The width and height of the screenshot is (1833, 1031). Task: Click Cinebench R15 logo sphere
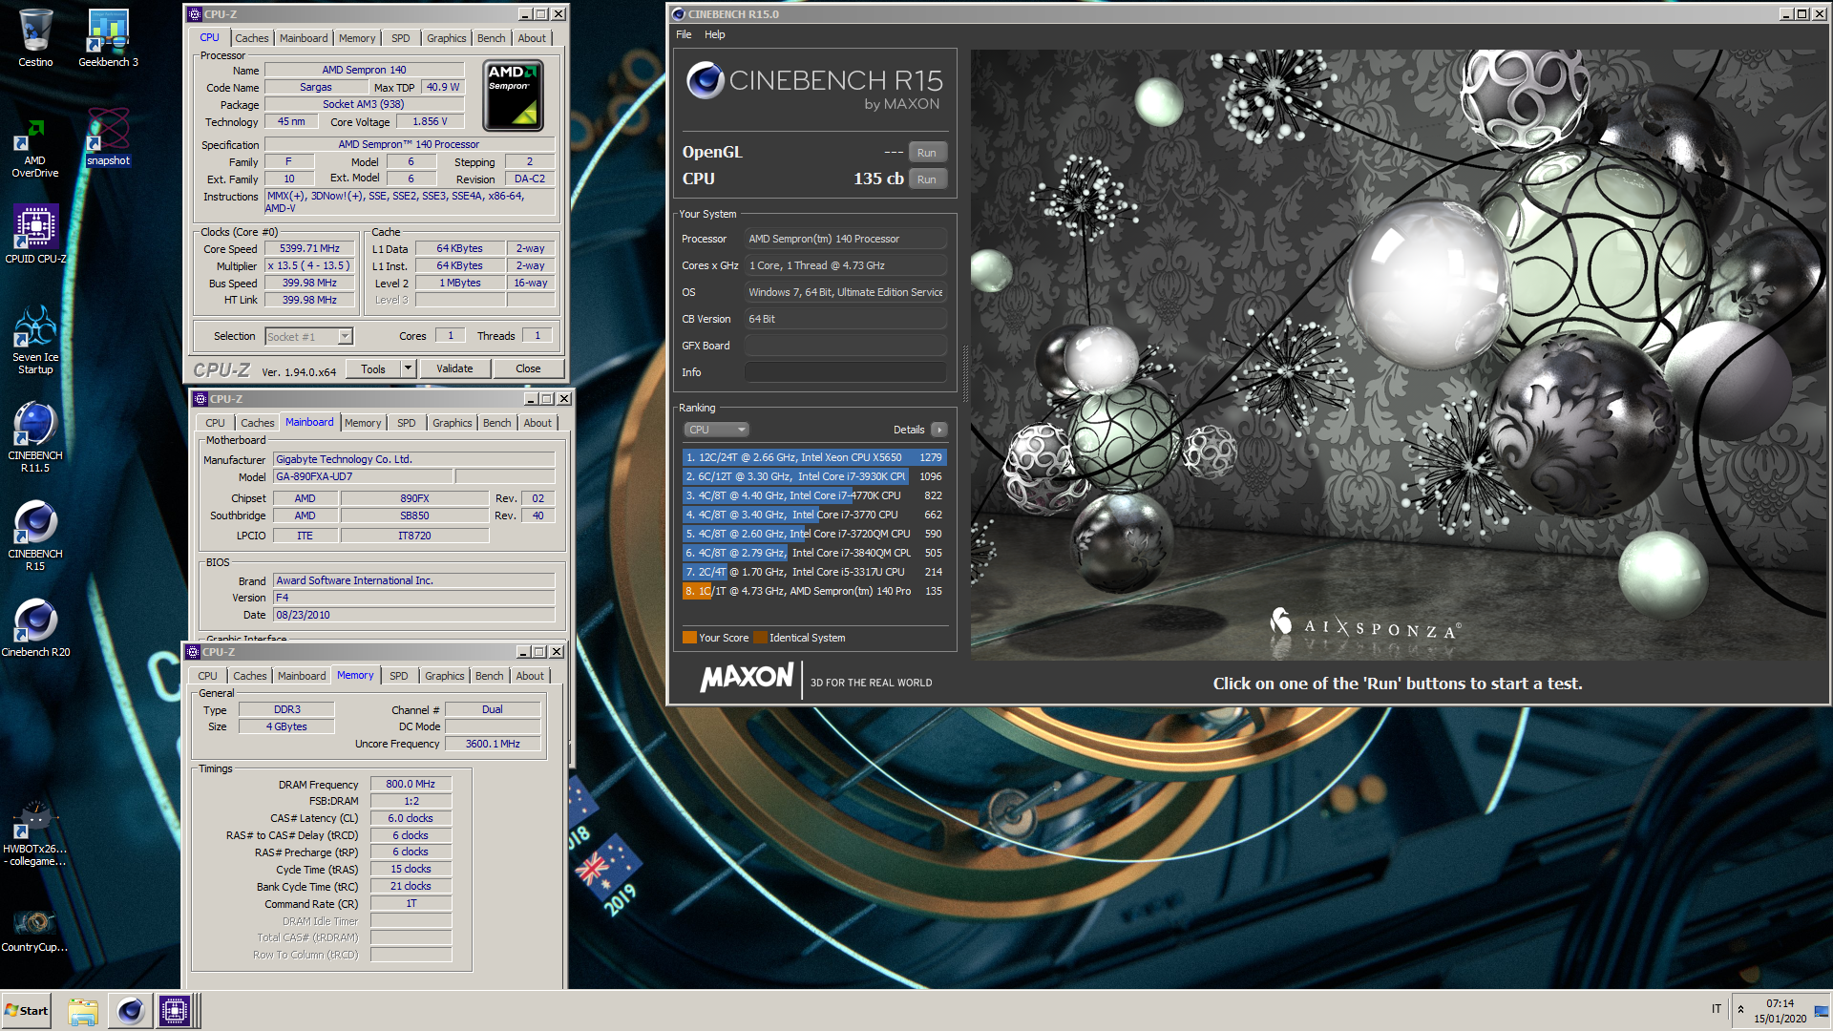click(705, 80)
